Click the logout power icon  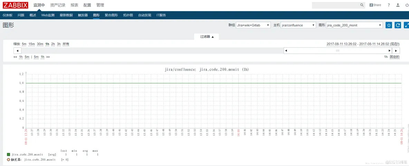click(407, 5)
